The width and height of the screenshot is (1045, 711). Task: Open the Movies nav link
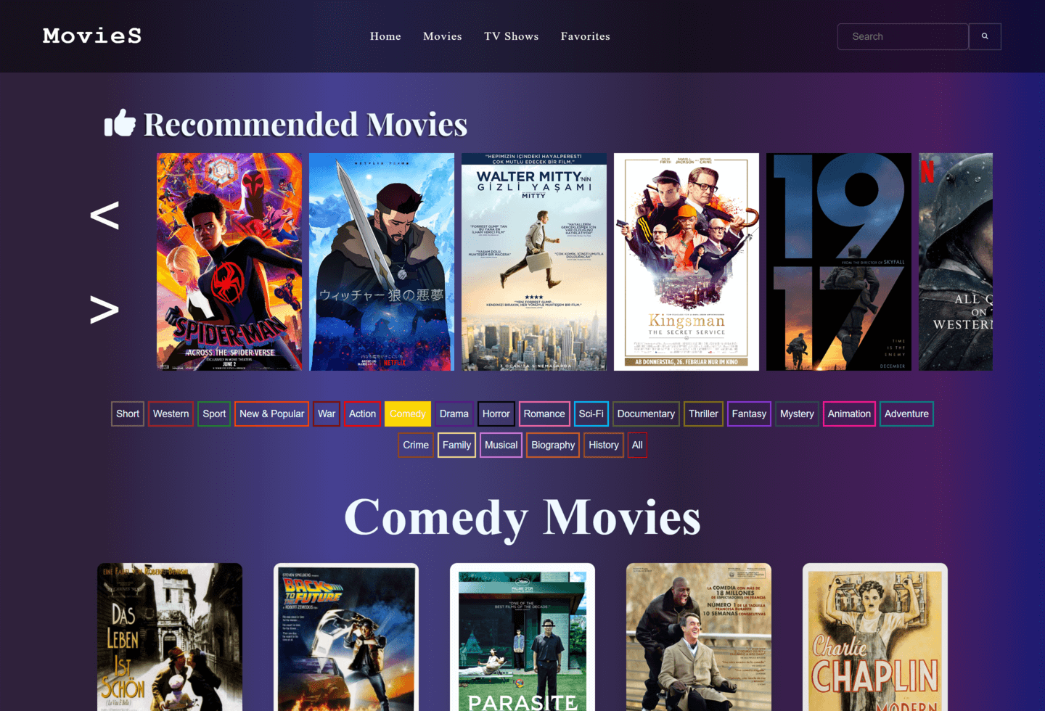[x=443, y=36]
